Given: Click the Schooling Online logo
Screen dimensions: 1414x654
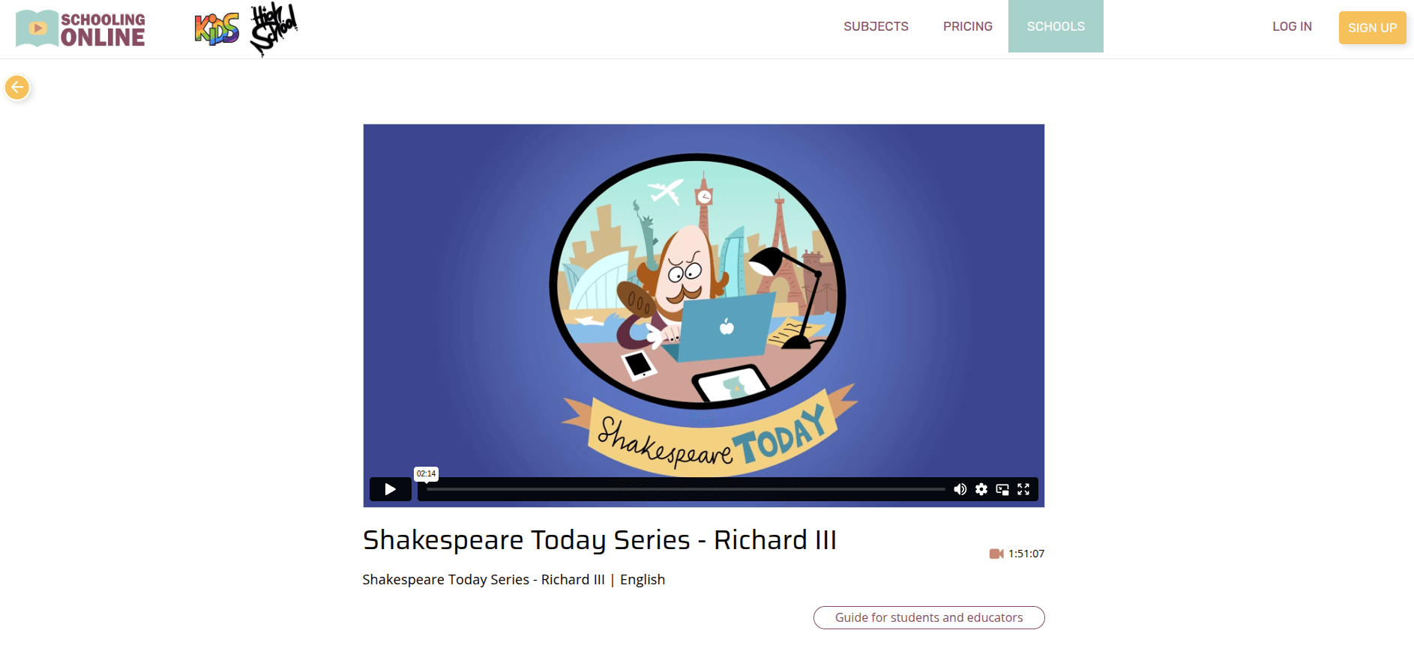Looking at the screenshot, I should (x=81, y=28).
